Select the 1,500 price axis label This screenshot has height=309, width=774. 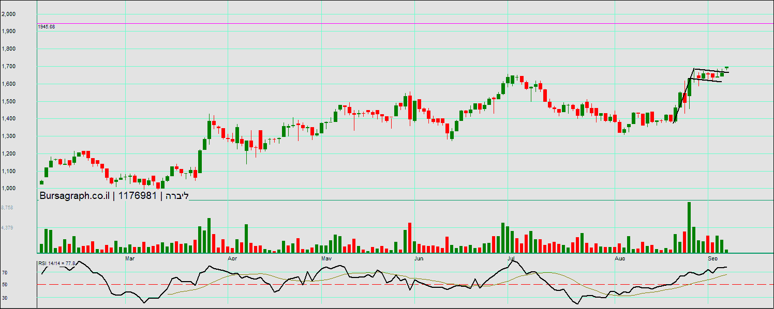8,102
